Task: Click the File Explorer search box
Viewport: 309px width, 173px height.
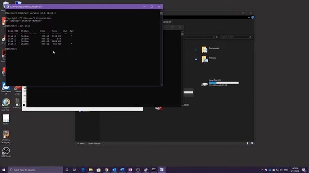Action: click(236, 37)
